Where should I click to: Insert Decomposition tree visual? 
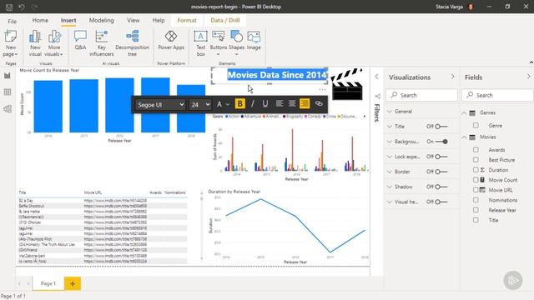[132, 43]
